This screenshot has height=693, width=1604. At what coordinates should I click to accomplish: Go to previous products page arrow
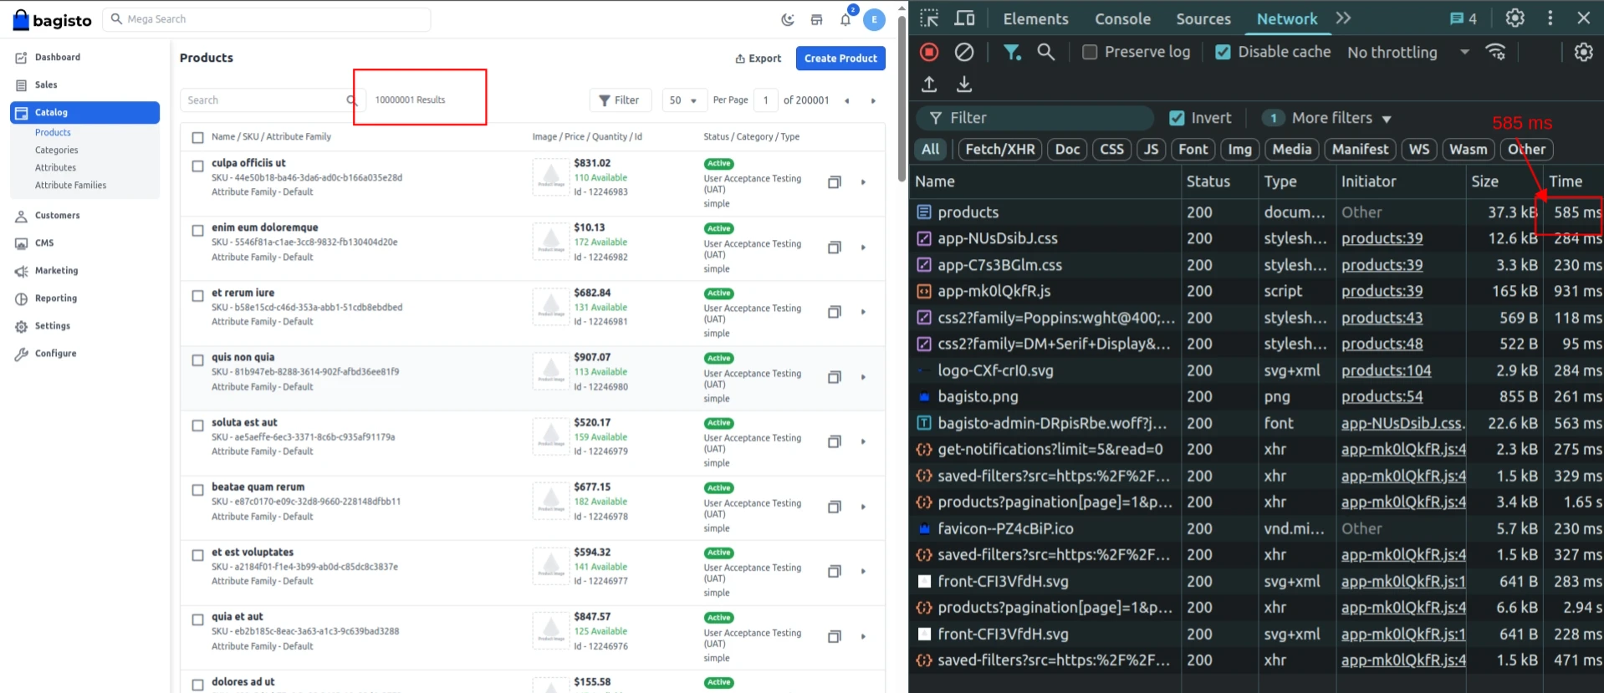tap(847, 100)
